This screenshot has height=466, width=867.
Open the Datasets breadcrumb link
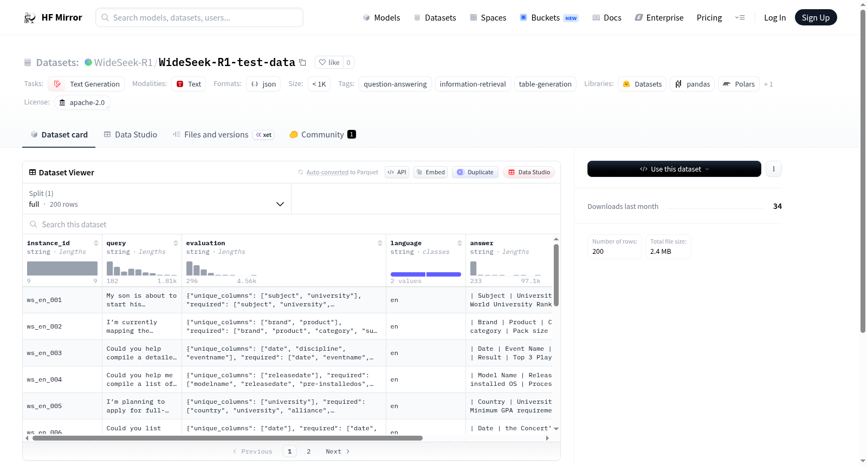click(57, 63)
